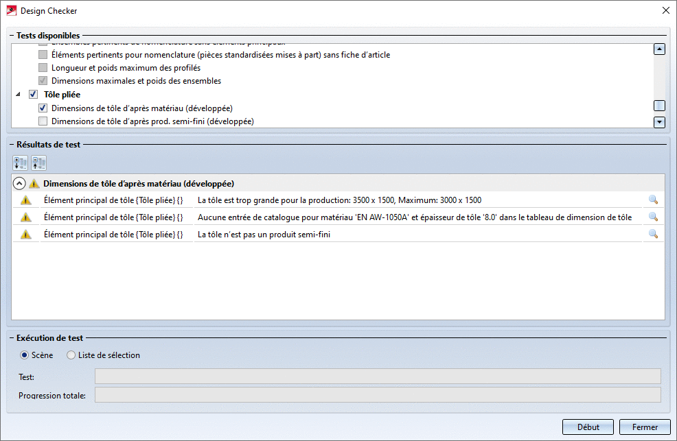The image size is (677, 441).
Task: Click magnifier icon for 'Aucune entrée de catalogue' row
Action: tap(653, 217)
